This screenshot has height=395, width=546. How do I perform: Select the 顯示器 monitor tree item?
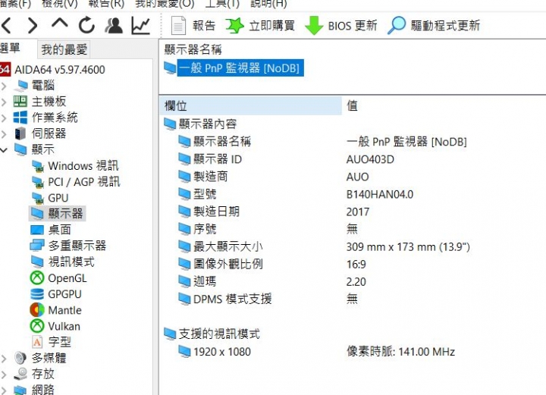[57, 214]
